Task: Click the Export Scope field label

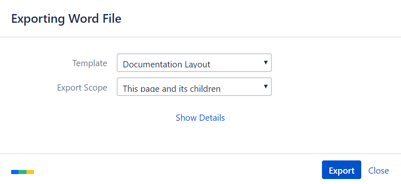Action: pos(82,88)
